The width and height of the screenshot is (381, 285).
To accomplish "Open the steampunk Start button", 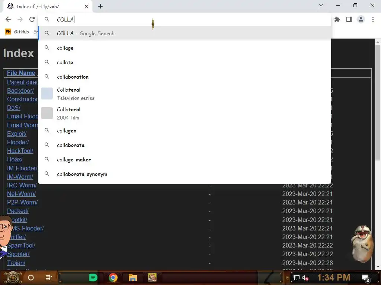I will click(x=13, y=278).
